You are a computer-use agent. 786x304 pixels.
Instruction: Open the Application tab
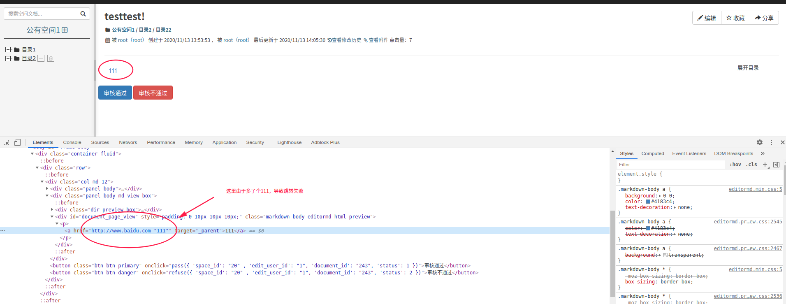(x=225, y=142)
